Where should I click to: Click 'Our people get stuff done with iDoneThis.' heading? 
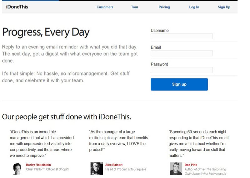(67, 117)
